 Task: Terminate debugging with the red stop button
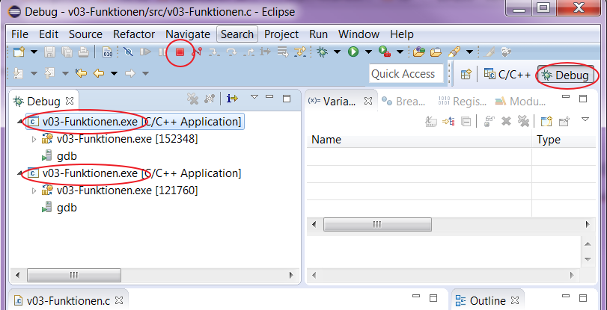(x=180, y=52)
